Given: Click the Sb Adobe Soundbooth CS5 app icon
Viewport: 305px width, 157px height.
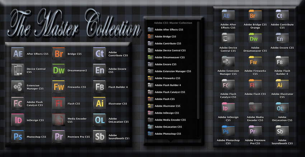Looking at the screenshot, I should pyautogui.click(x=99, y=137).
